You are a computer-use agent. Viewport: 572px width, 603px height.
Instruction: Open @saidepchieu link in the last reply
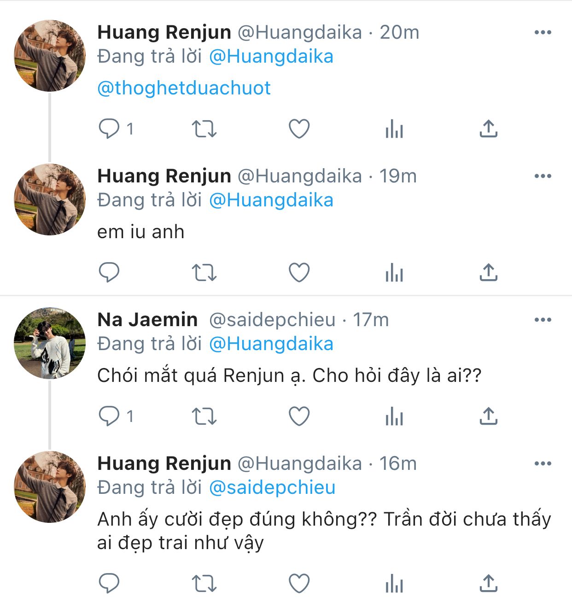click(272, 487)
